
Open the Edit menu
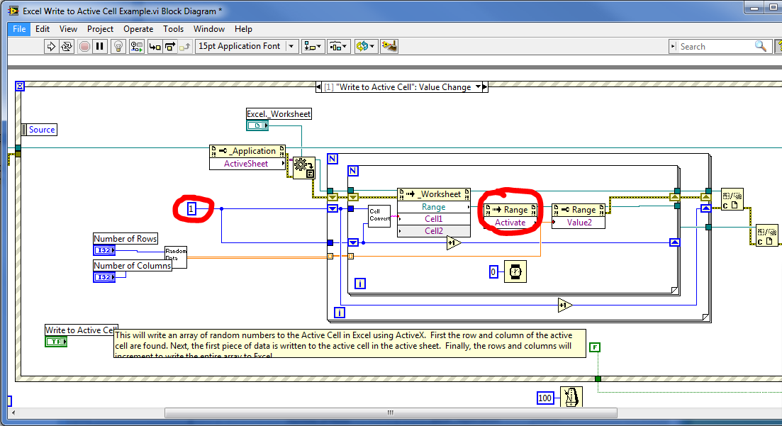43,29
